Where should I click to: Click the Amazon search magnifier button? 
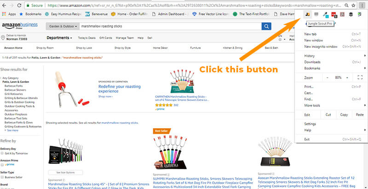pyautogui.click(x=266, y=26)
